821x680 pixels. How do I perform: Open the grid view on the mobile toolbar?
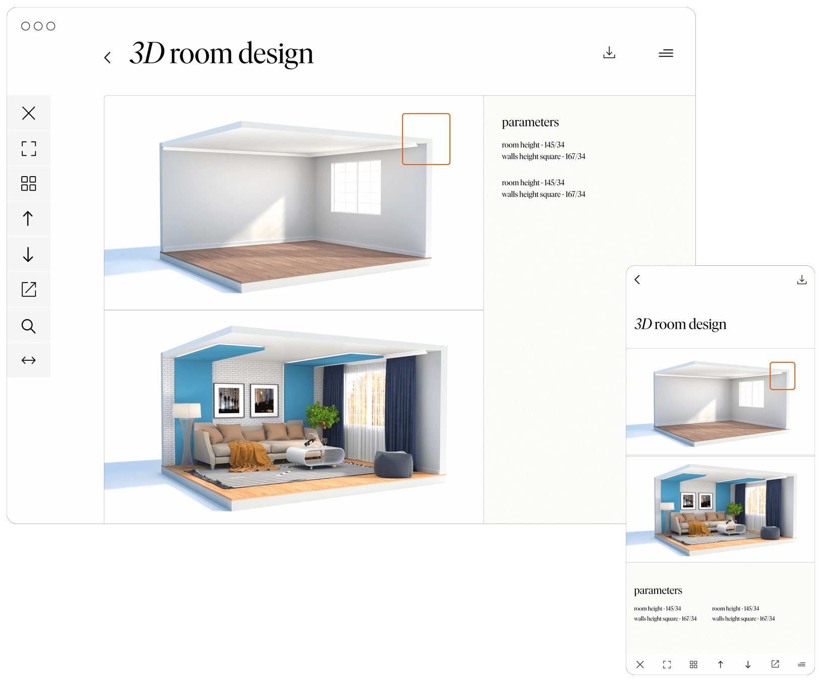(x=693, y=664)
